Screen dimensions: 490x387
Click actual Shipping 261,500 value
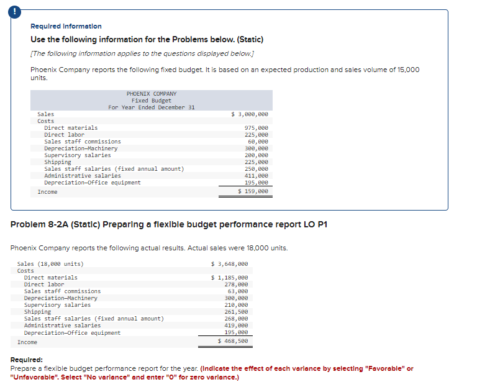pos(236,312)
